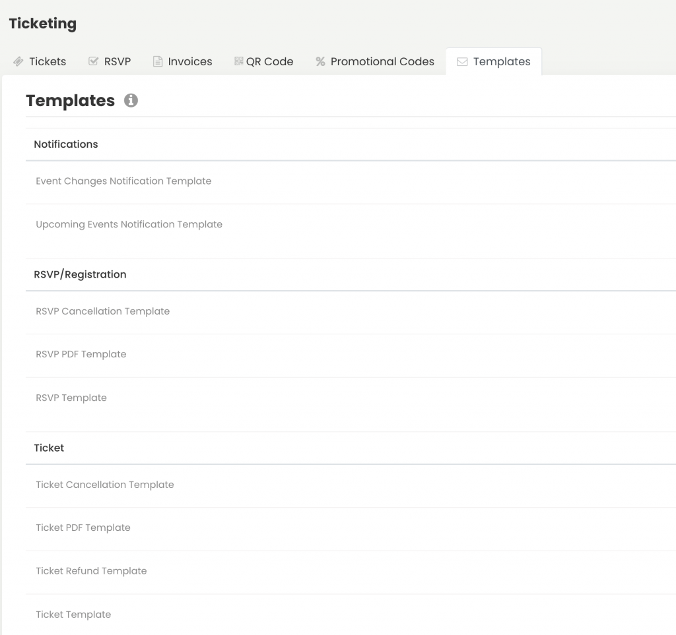This screenshot has height=635, width=676.
Task: Click the Templates panel heading
Action: click(70, 101)
